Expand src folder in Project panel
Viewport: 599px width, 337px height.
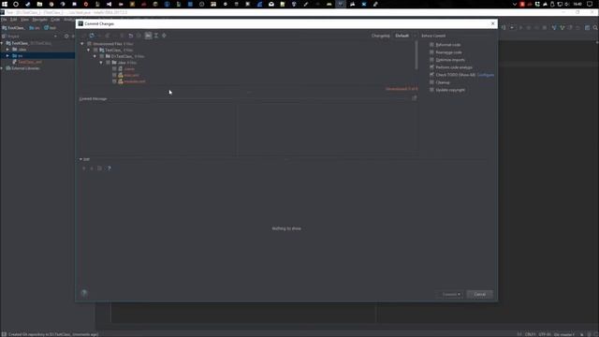coord(7,56)
